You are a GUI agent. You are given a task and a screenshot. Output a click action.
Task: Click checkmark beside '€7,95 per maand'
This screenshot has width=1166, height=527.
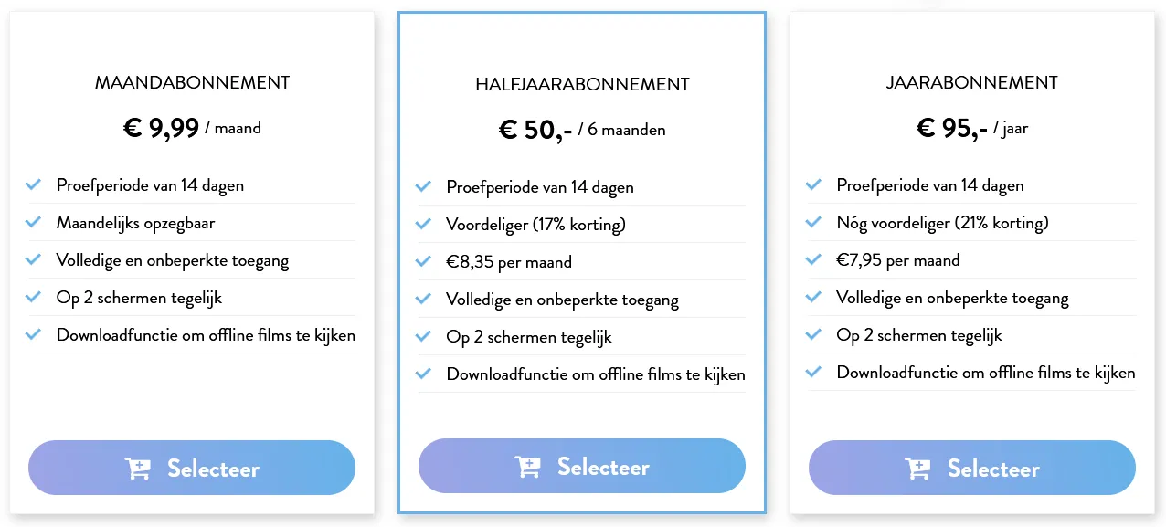click(x=813, y=259)
